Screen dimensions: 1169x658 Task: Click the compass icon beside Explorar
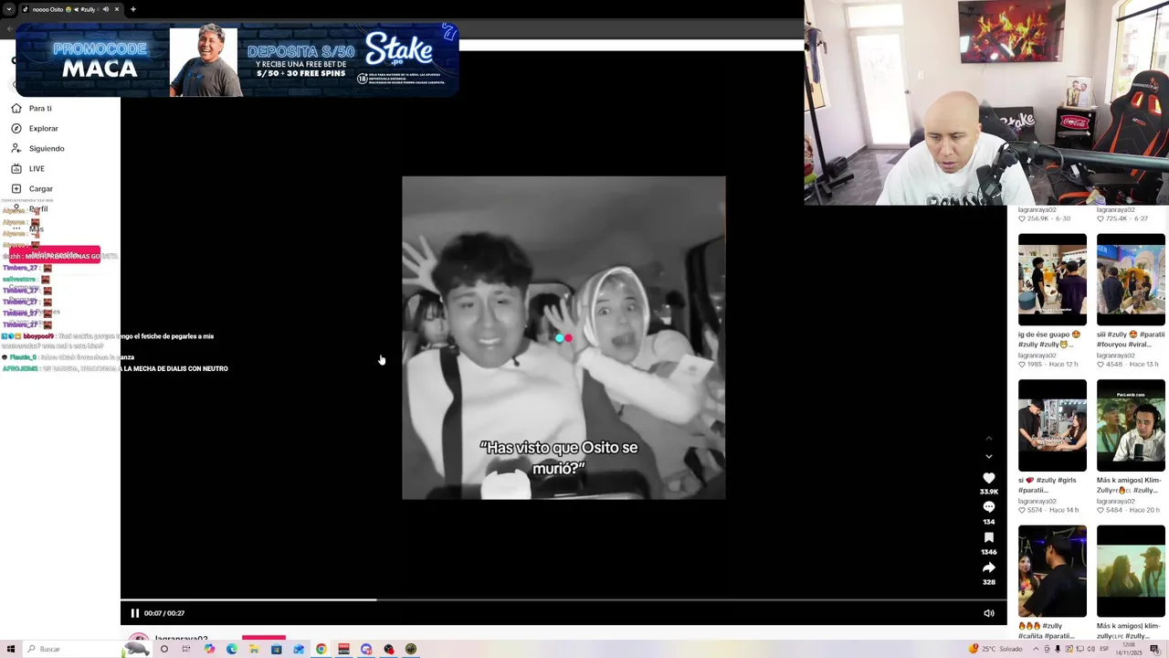pos(16,128)
